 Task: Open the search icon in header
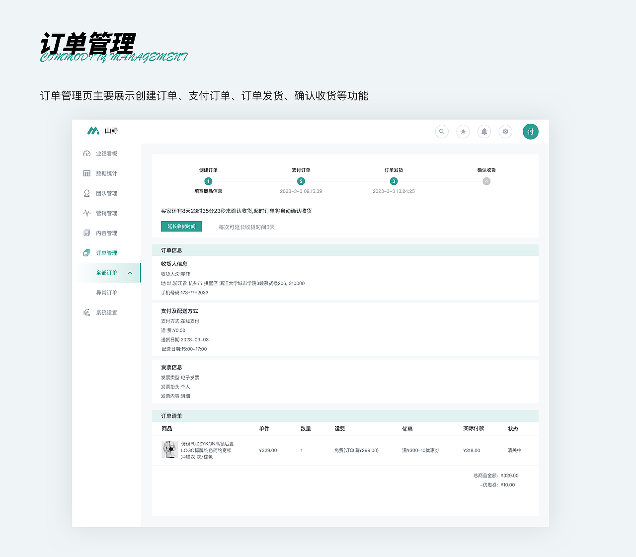442,132
